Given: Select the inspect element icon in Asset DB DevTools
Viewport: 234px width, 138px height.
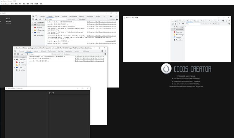Looking at the screenshot, I should click(x=173, y=21).
